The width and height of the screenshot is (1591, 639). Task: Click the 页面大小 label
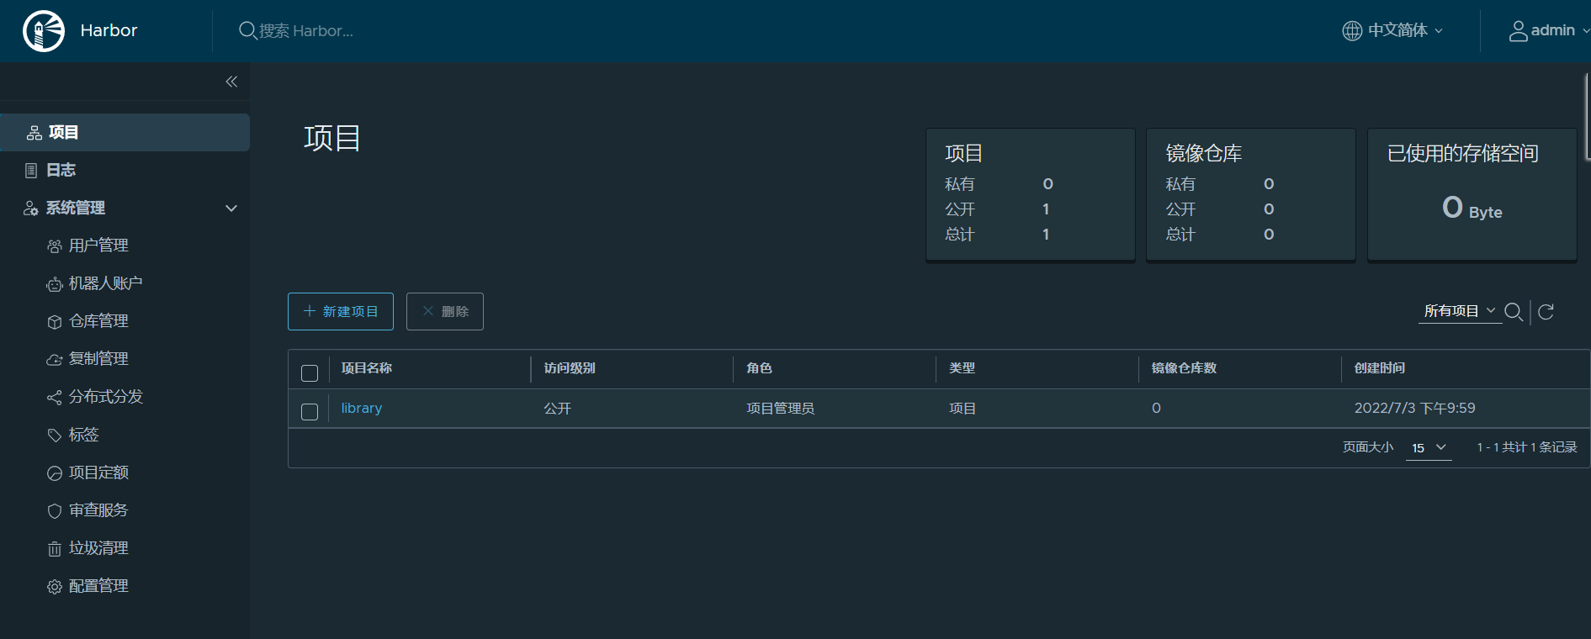1368,447
